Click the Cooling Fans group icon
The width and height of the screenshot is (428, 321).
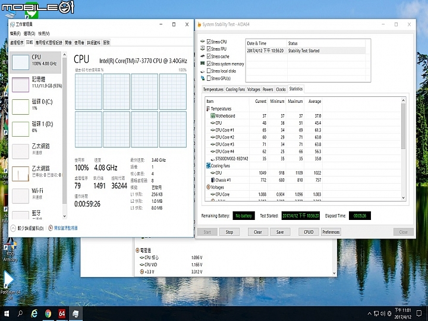208,166
